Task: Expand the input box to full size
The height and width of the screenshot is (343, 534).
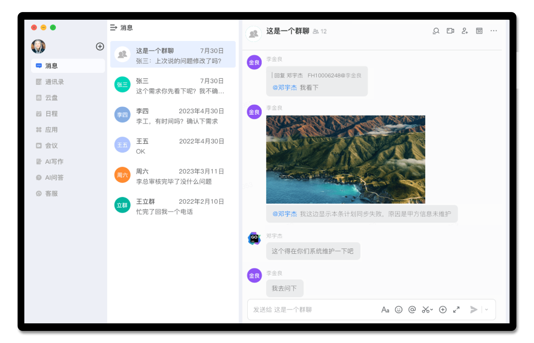Action: (x=456, y=310)
